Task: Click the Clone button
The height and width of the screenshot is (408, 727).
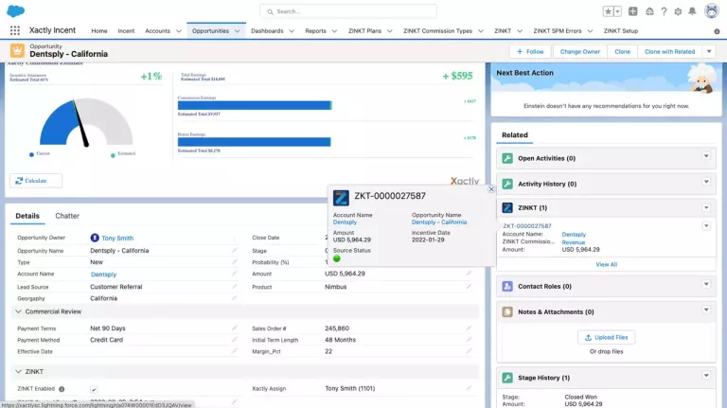Action: [622, 51]
